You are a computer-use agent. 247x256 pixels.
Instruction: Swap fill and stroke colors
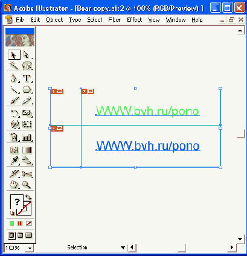[x=28, y=197]
